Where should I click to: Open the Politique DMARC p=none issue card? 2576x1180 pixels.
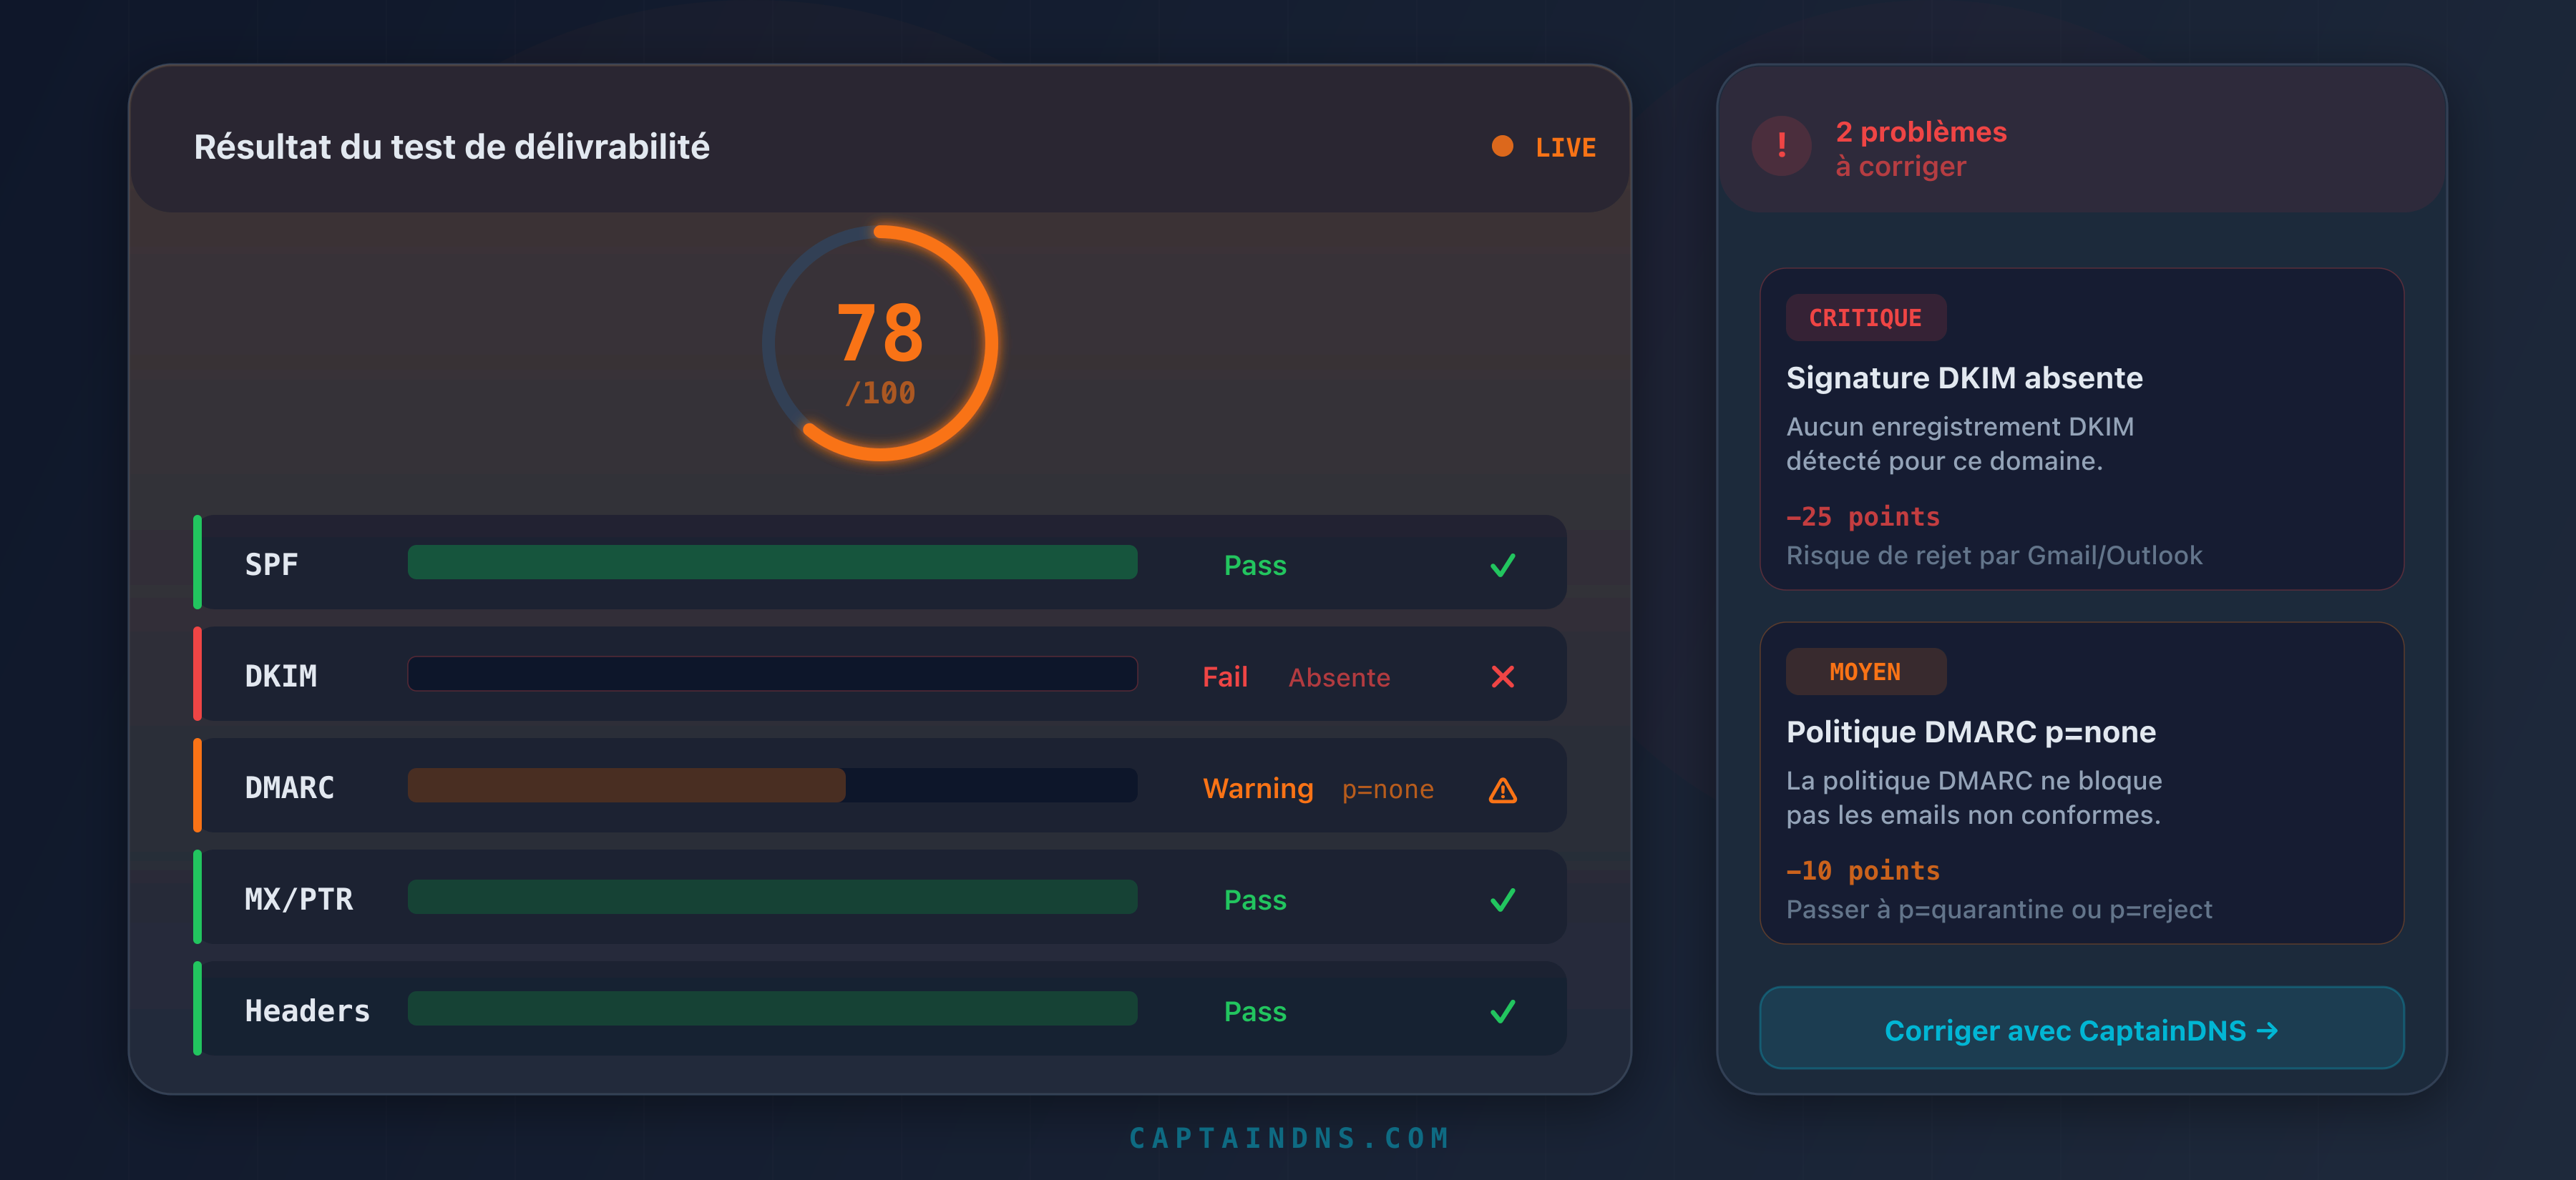2081,785
